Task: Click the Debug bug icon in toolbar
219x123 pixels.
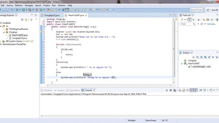Action: [17, 10]
